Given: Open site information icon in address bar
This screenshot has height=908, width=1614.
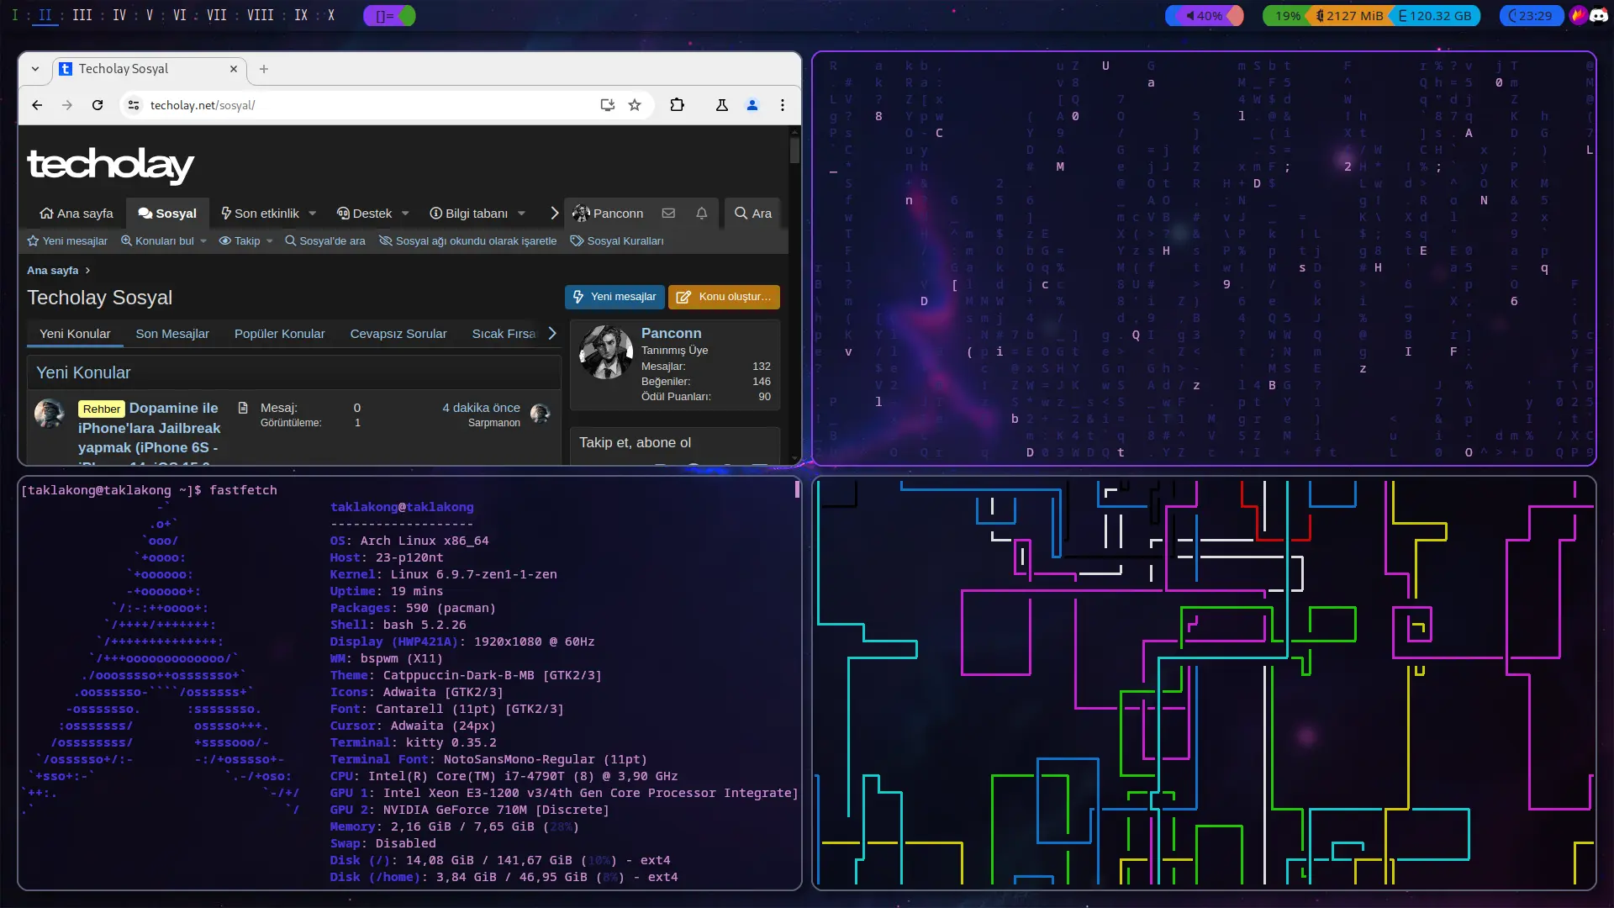Looking at the screenshot, I should pyautogui.click(x=134, y=105).
